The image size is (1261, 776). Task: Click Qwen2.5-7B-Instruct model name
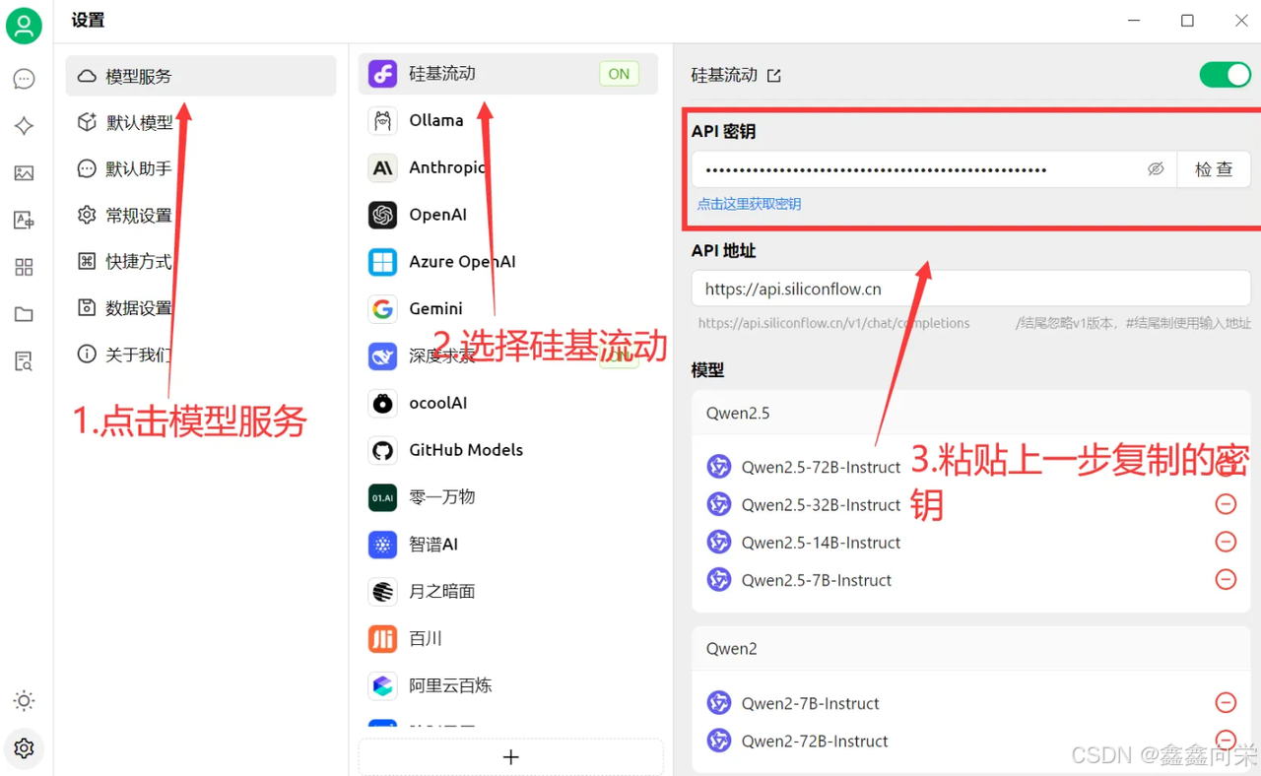817,580
